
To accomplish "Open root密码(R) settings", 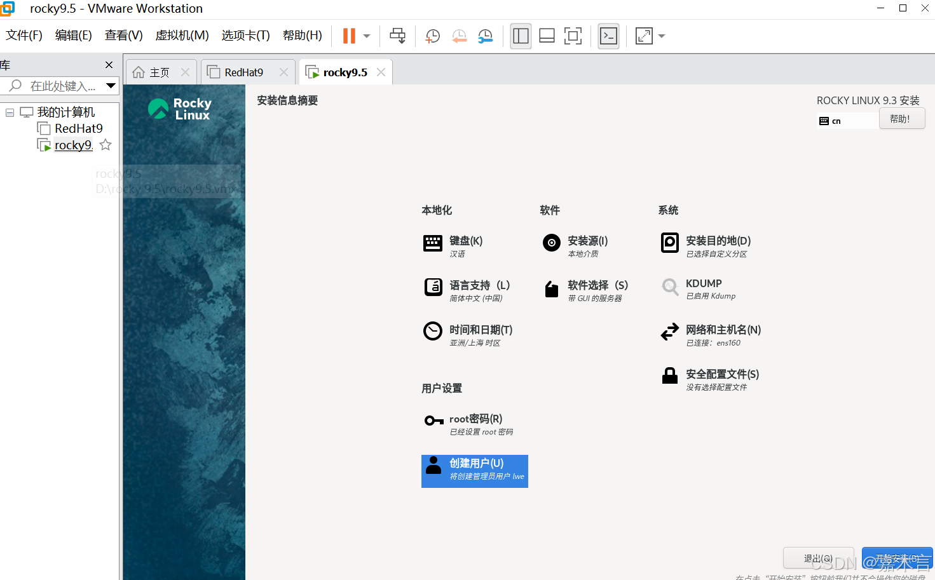I will (x=468, y=424).
